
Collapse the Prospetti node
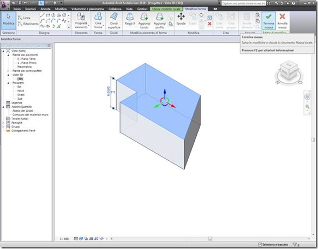(8, 83)
